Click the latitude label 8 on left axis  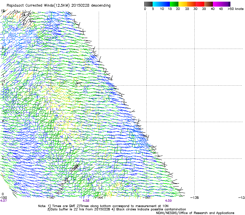click(3, 48)
